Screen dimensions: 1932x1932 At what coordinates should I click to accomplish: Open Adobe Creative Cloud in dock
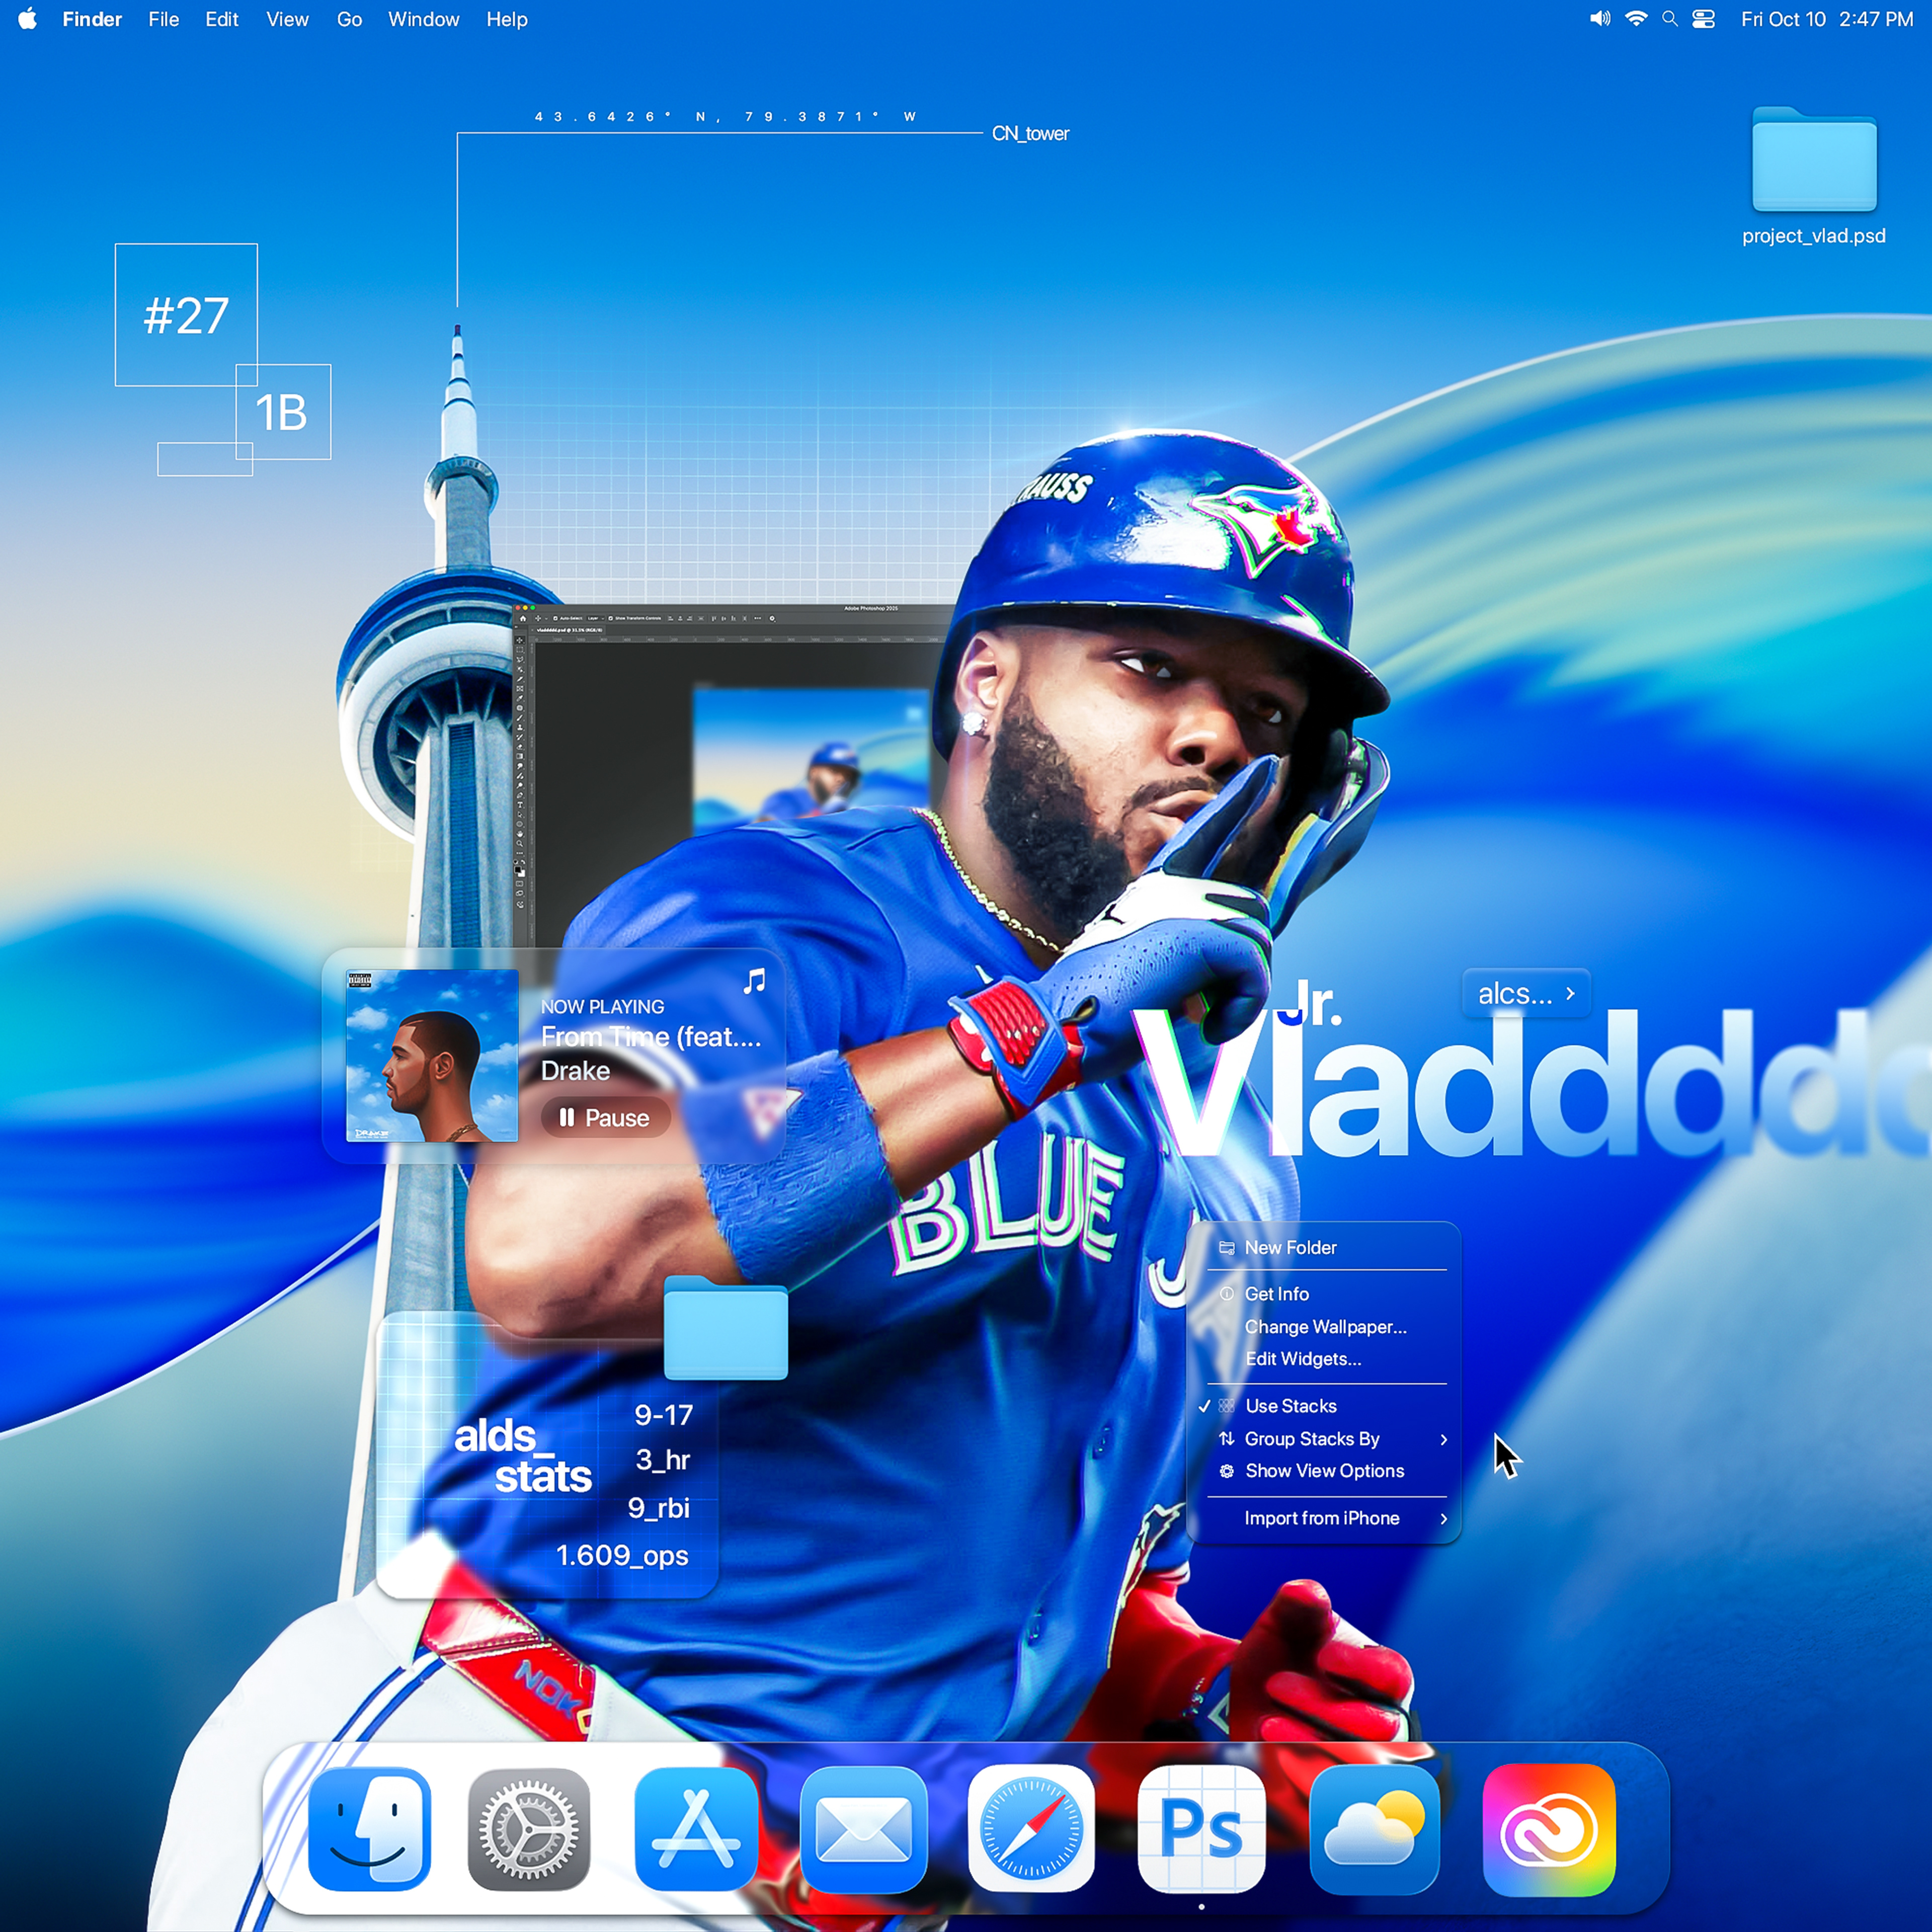click(1548, 1829)
